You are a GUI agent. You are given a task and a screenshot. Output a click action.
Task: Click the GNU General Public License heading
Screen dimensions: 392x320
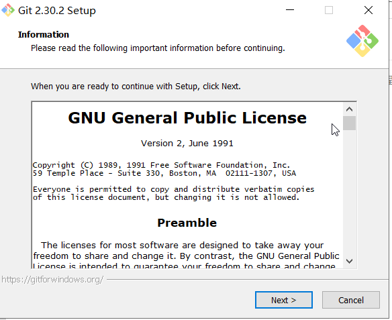[187, 118]
